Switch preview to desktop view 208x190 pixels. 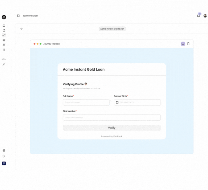point(183,44)
